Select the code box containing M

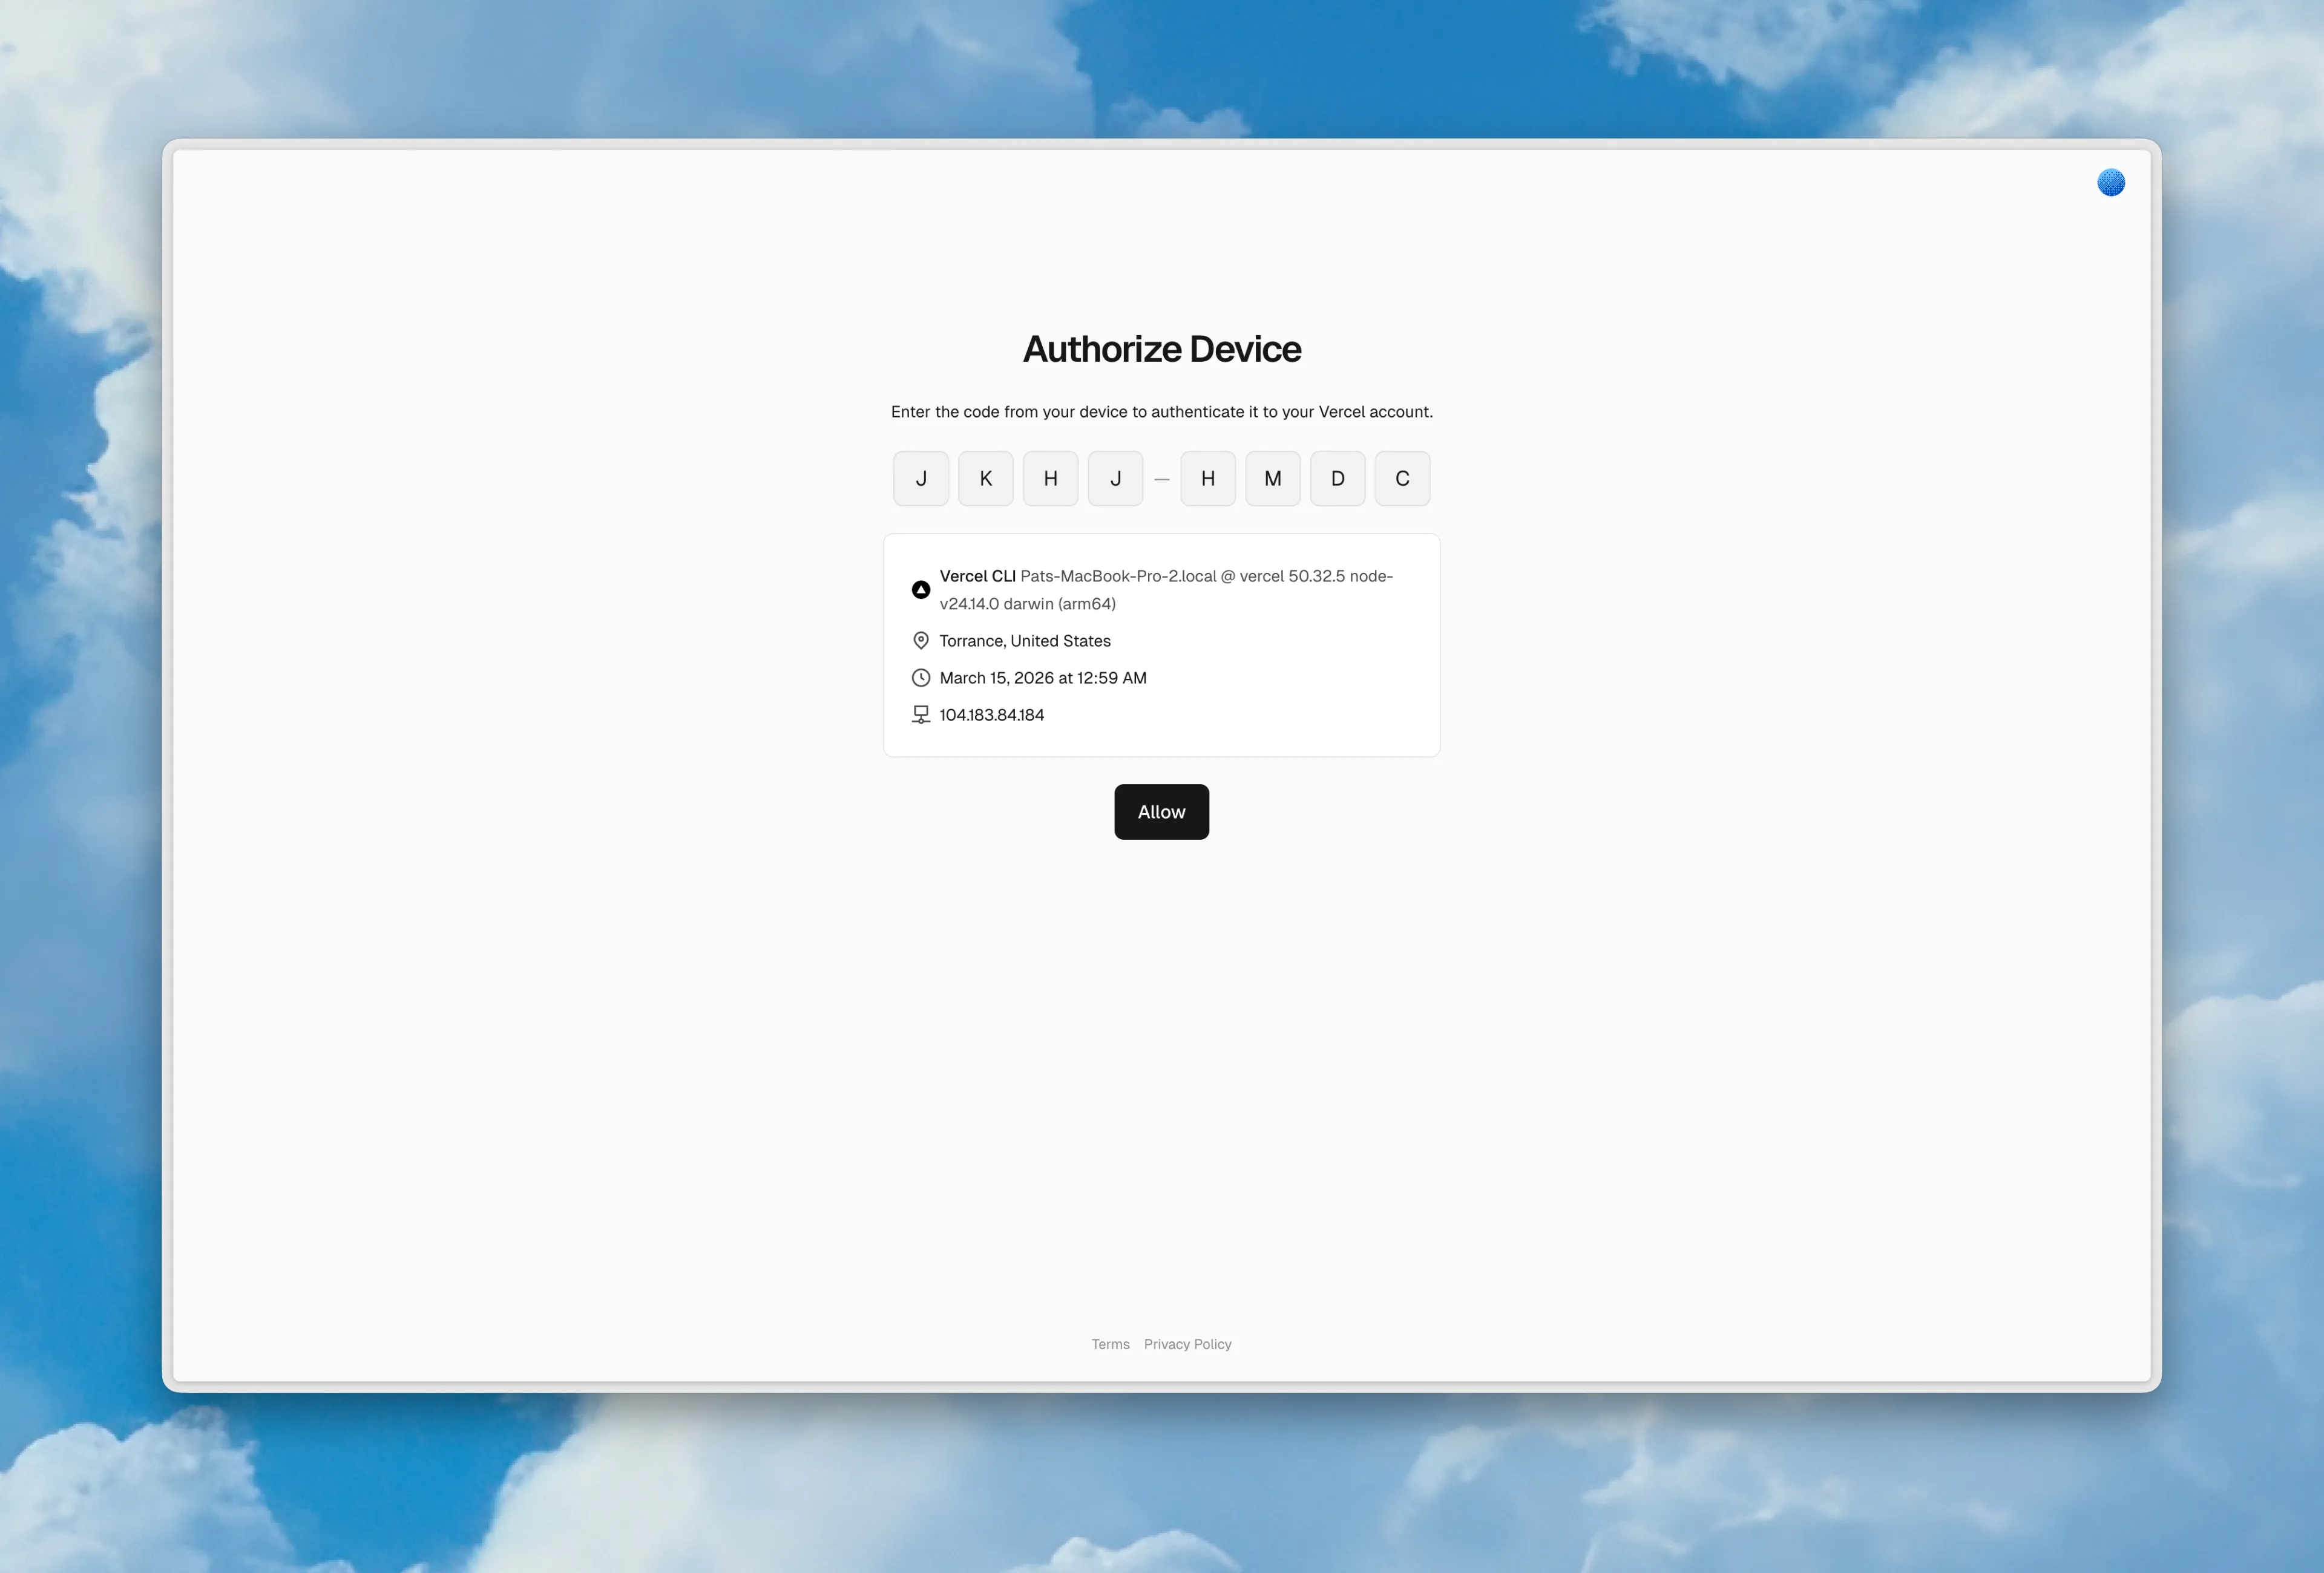pyautogui.click(x=1273, y=479)
